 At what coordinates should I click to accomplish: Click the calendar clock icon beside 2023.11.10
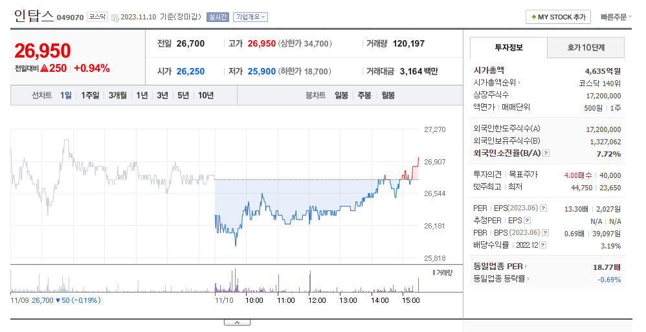115,17
